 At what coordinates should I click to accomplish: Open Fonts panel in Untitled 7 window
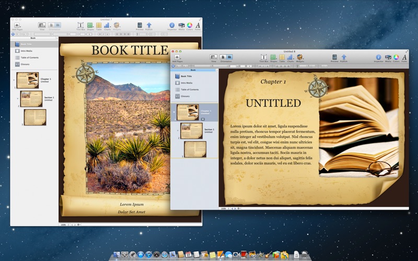pos(198,25)
